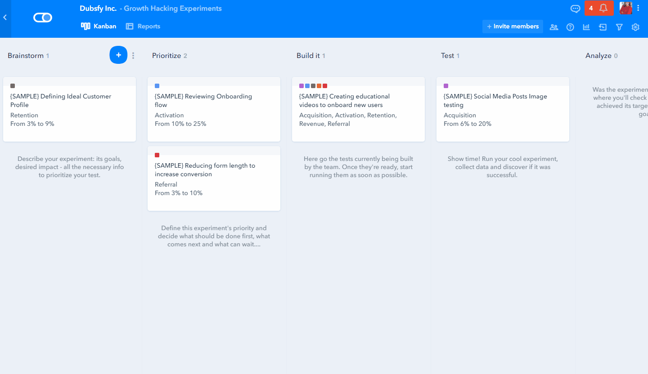Collapse sidebar with left chevron arrow

pos(5,18)
